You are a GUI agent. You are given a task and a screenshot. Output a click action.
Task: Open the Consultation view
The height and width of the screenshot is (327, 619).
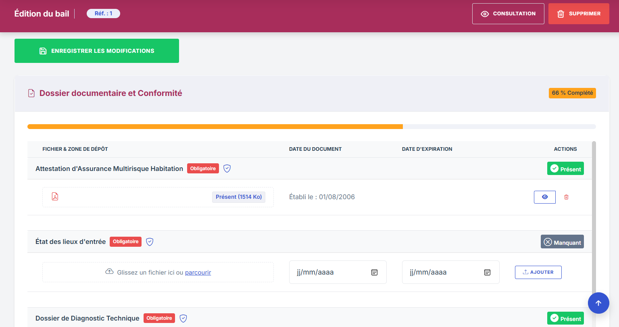508,14
